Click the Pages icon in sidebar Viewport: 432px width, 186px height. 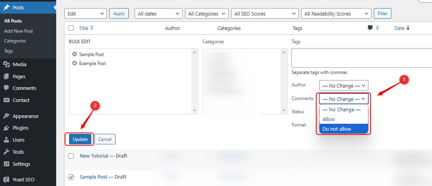coord(6,77)
